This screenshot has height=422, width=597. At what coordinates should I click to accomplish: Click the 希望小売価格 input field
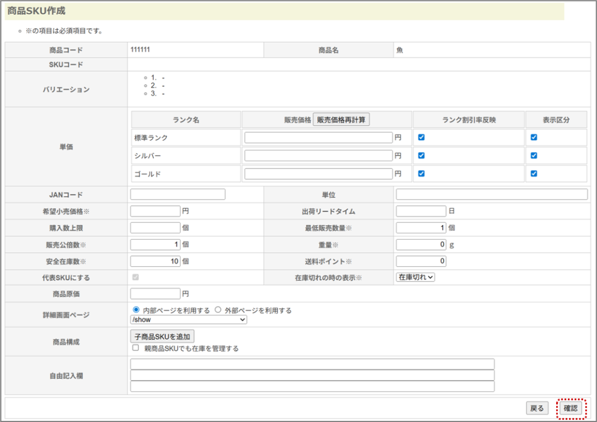point(155,211)
